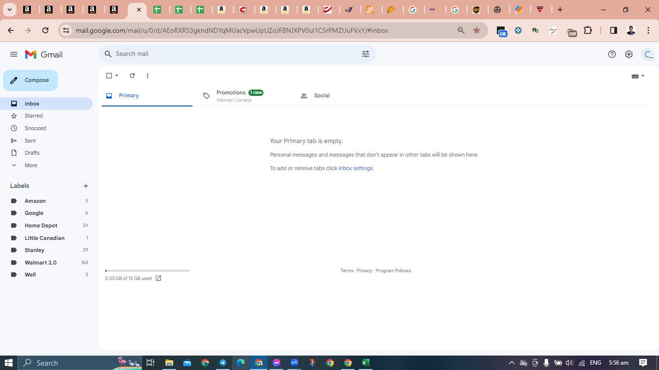
Task: Reload the page in Chrome
Action: (45, 30)
